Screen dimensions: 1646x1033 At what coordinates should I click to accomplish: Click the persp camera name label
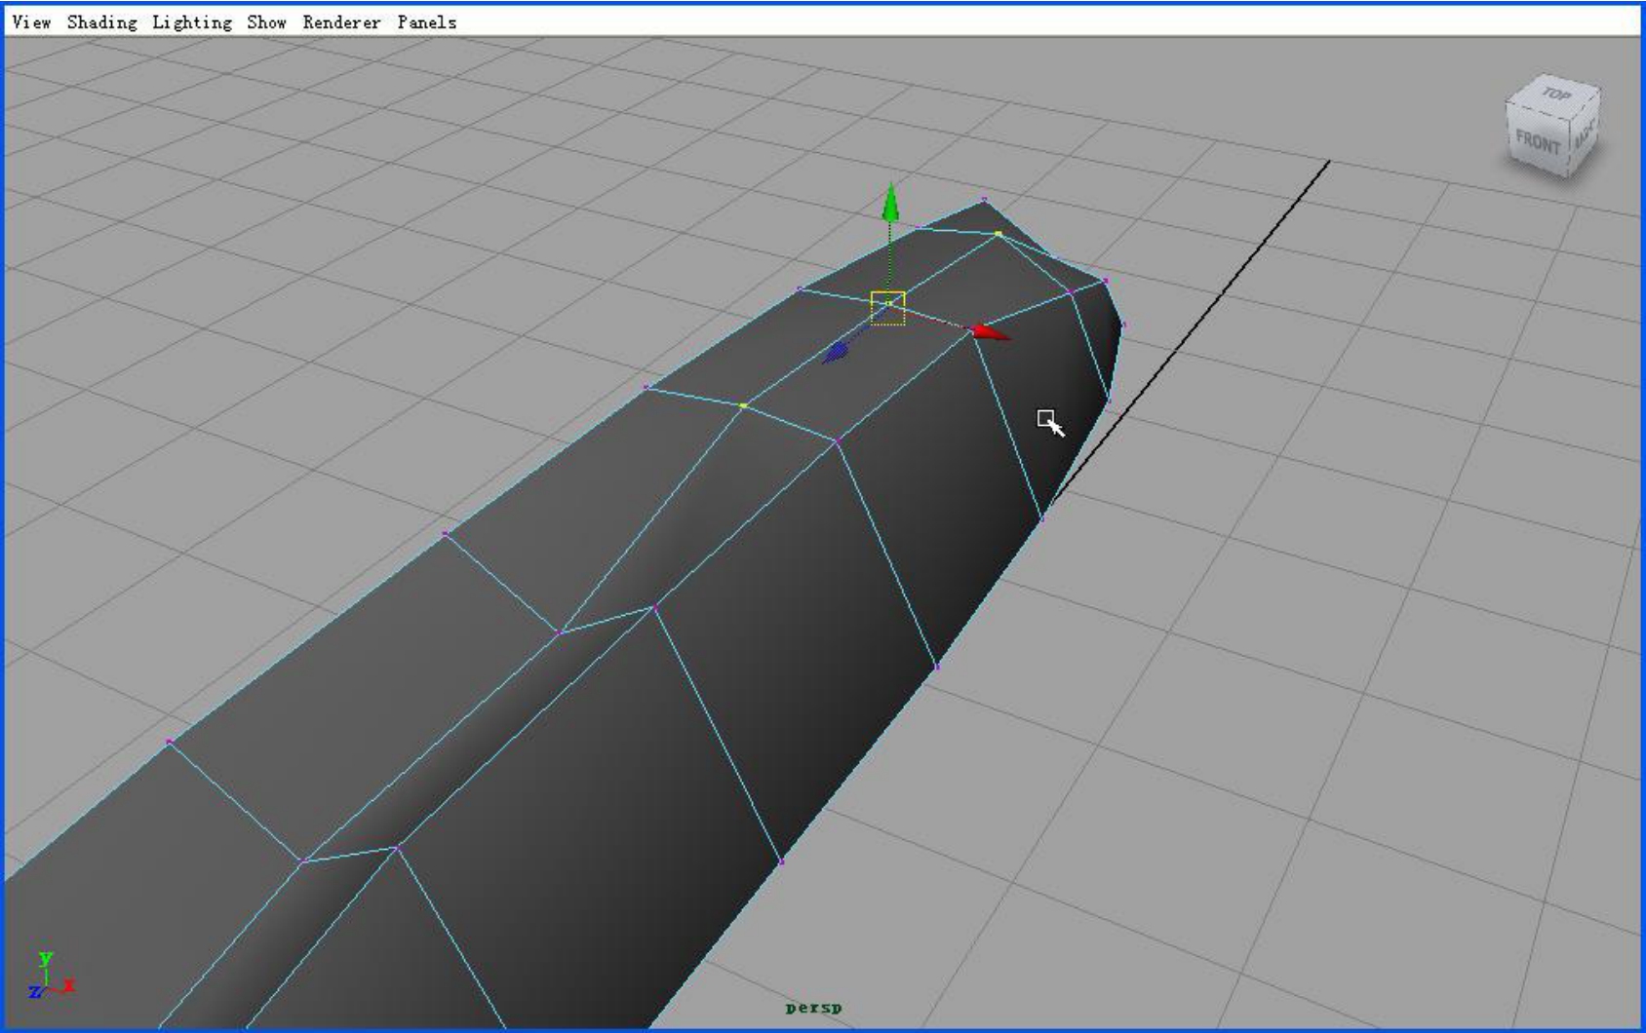pos(813,1009)
